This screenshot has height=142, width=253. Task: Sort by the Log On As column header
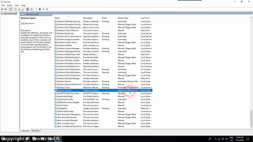pos(146,18)
